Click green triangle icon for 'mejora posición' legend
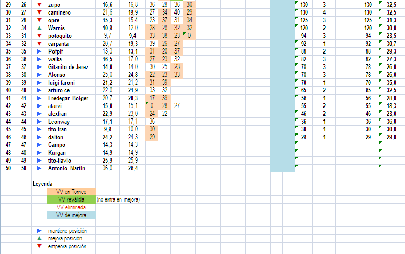Image resolution: width=405 pixels, height=254 pixels. [x=39, y=238]
